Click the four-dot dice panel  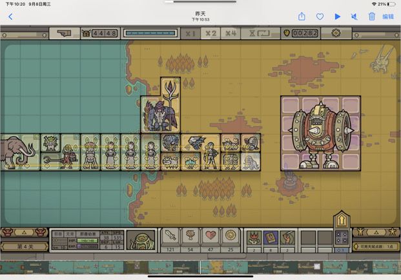[342, 237]
